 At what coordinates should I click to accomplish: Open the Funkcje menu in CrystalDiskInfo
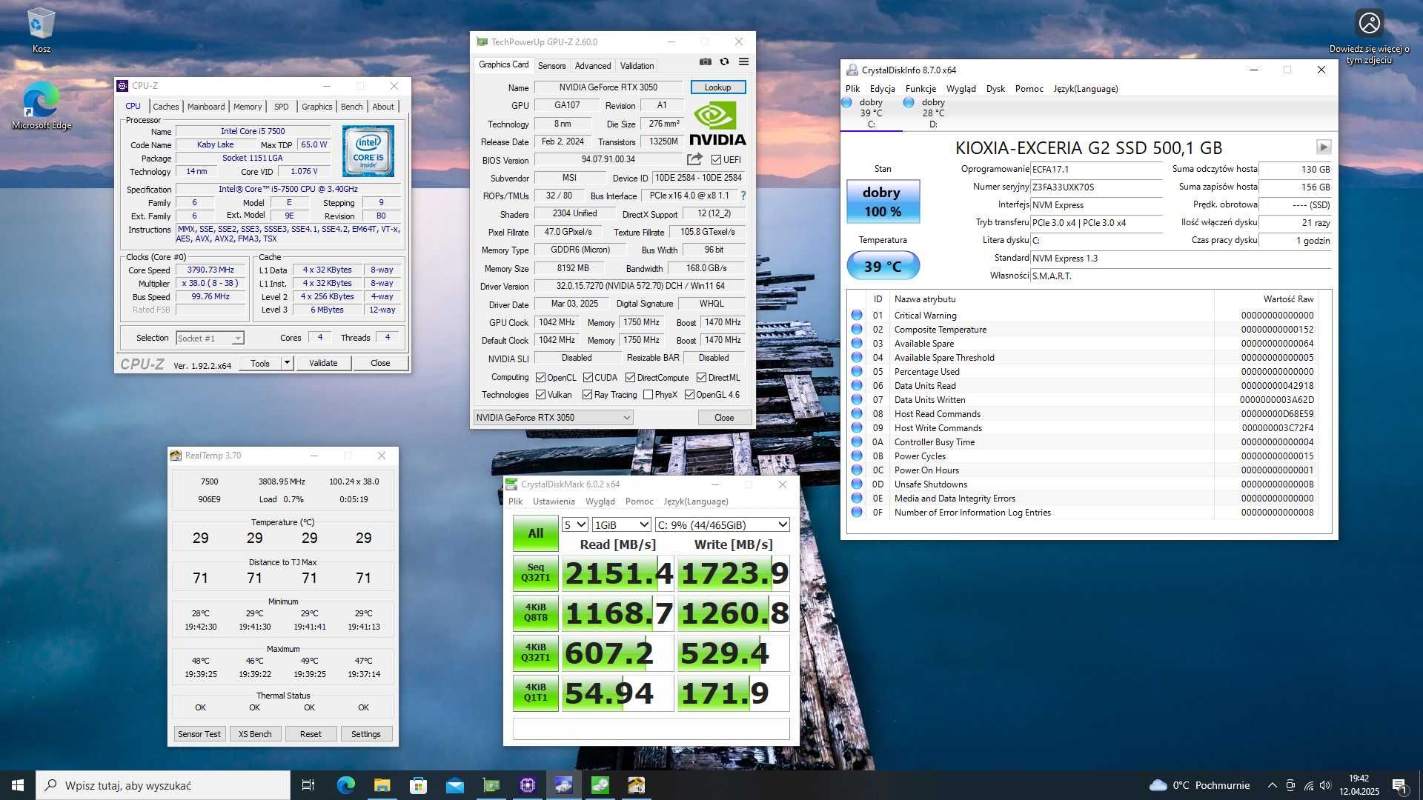[921, 88]
